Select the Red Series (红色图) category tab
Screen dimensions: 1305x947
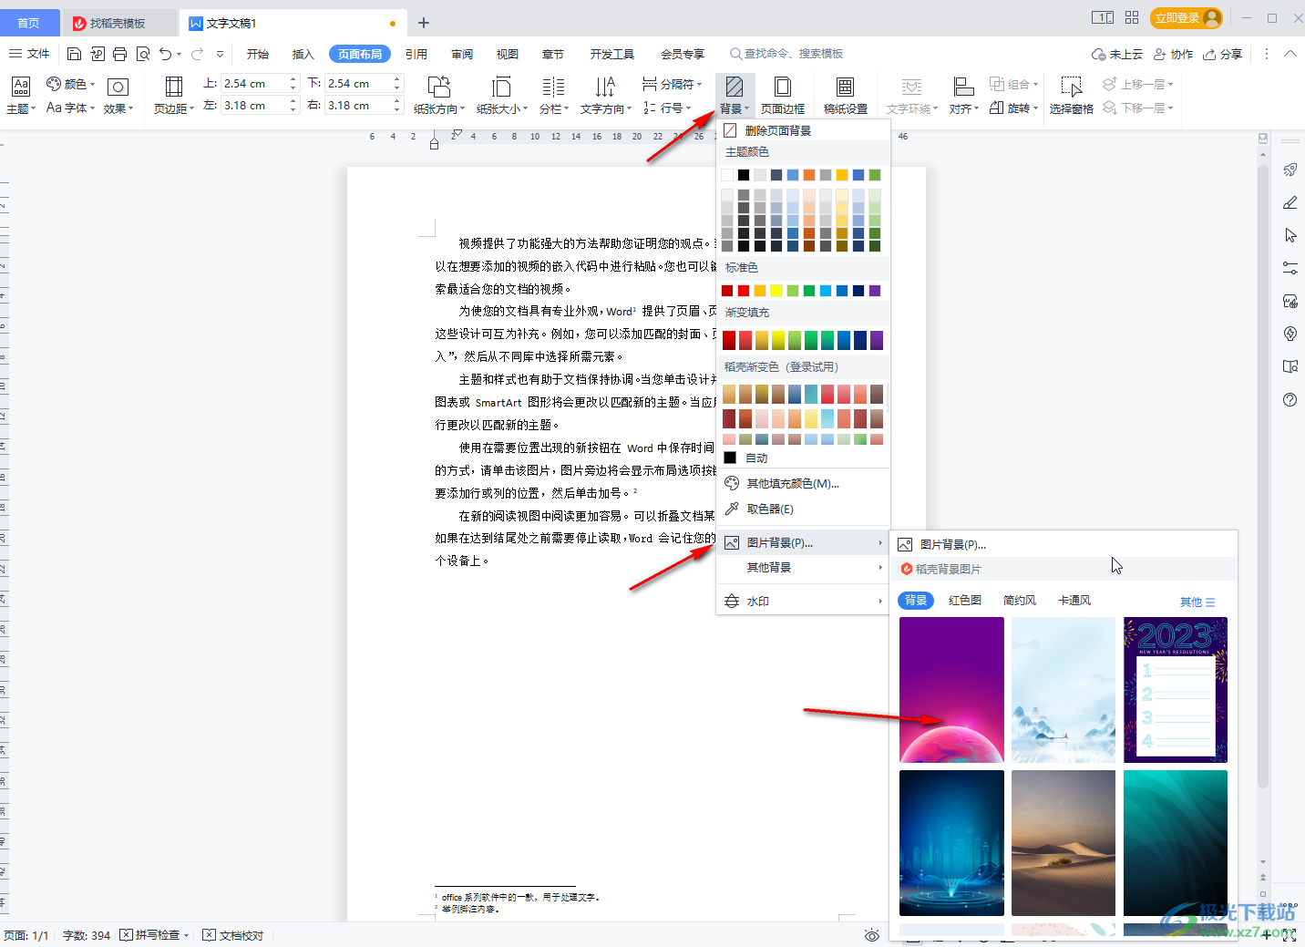coord(965,600)
